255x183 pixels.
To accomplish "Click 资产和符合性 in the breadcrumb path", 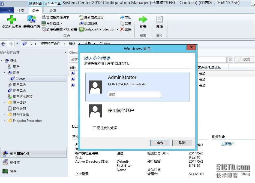I will (50, 44).
